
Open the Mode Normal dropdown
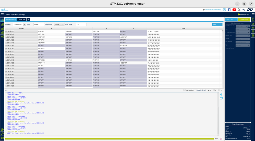click(x=243, y=39)
